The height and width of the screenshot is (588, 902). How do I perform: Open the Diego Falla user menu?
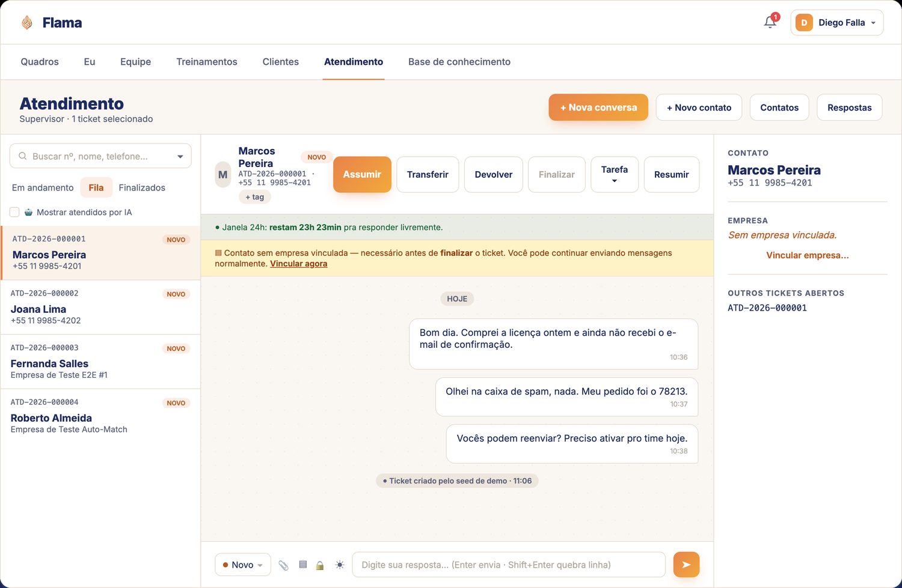pos(837,23)
